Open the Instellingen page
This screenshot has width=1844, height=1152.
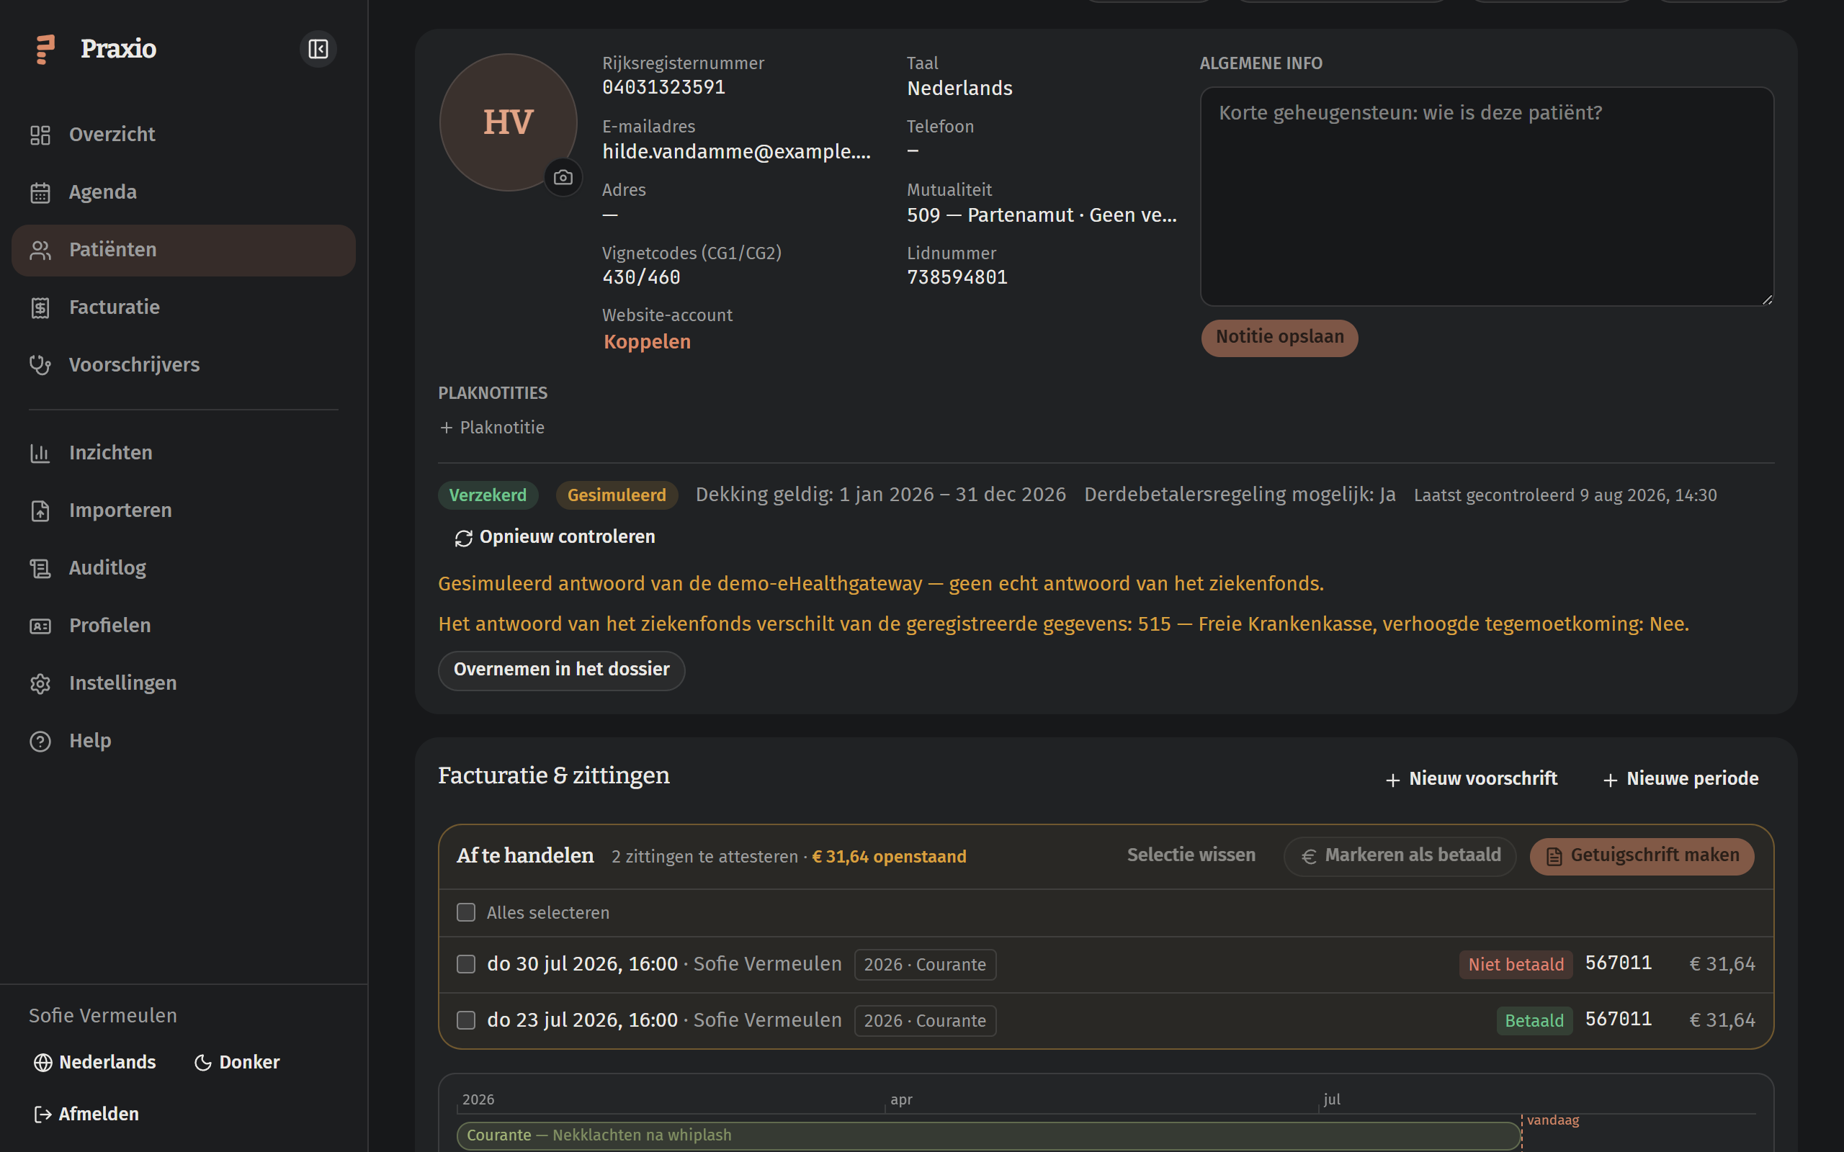pyautogui.click(x=184, y=683)
